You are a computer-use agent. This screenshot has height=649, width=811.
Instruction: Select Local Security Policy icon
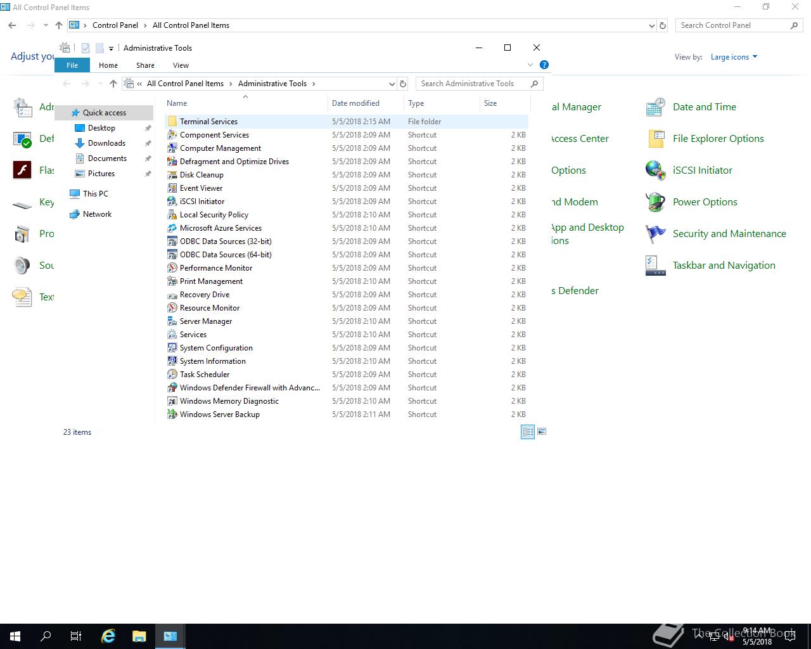pyautogui.click(x=172, y=215)
